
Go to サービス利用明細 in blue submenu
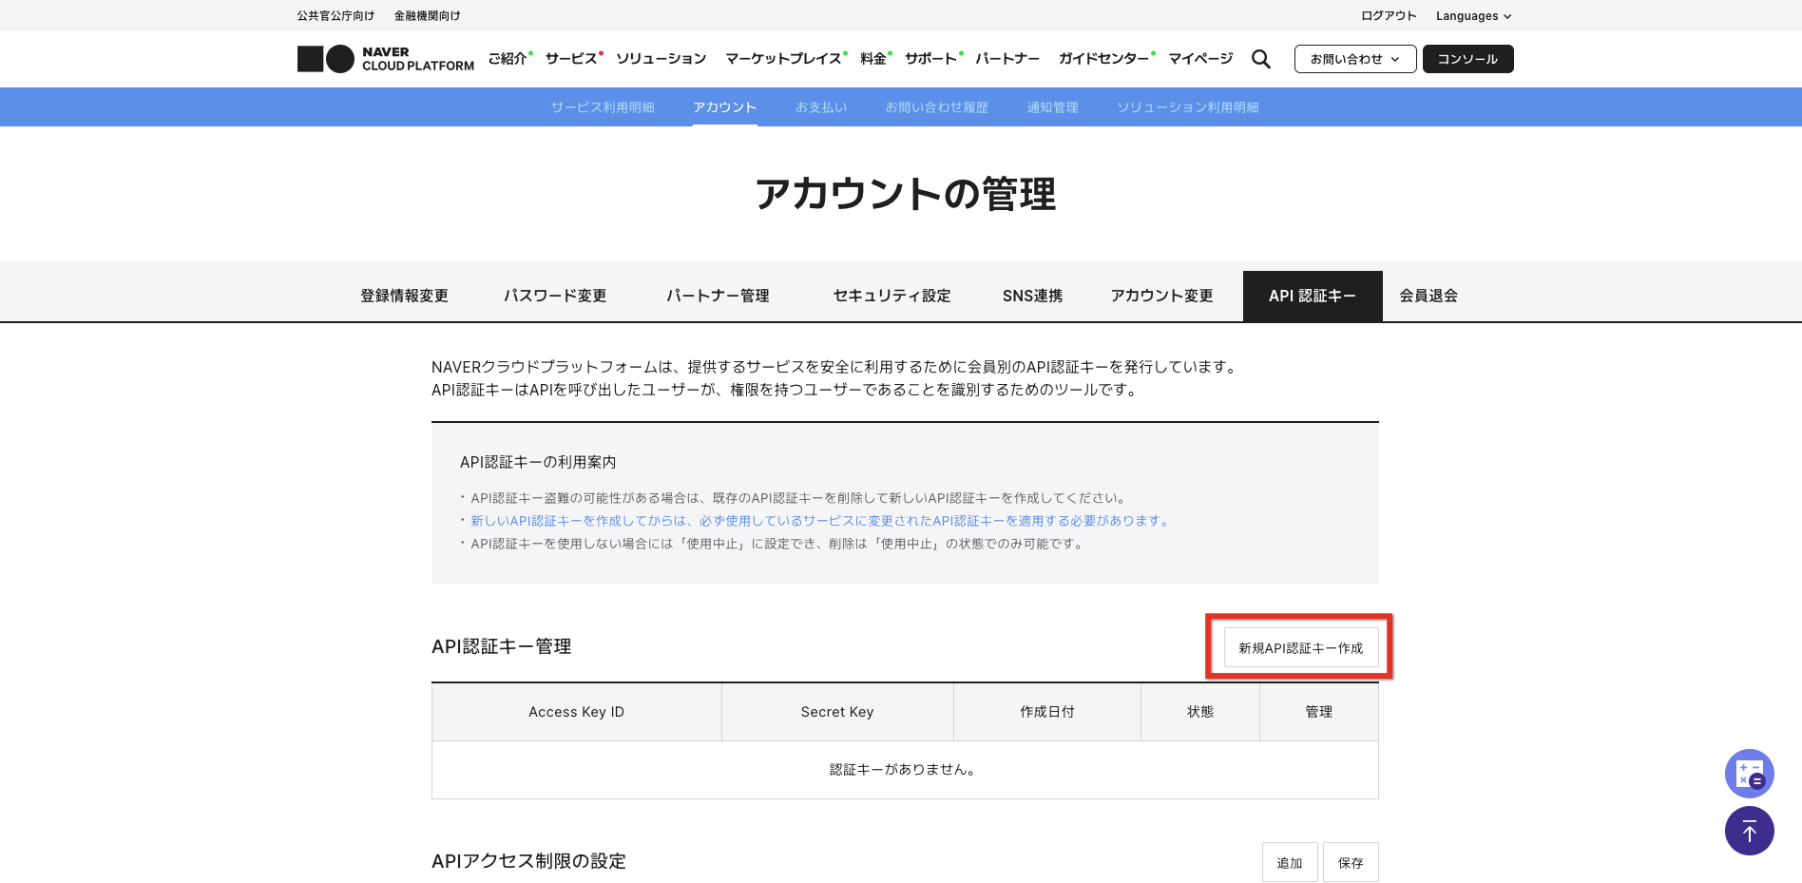pyautogui.click(x=603, y=107)
